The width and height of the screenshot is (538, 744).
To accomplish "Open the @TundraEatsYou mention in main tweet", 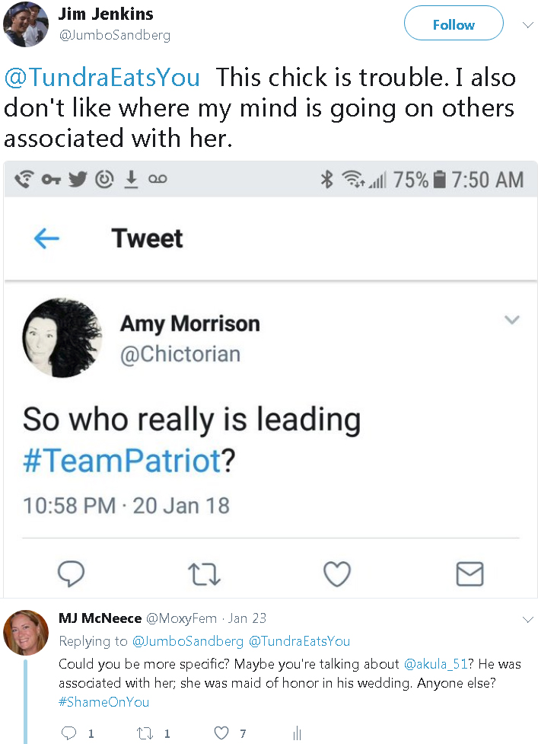I will [103, 78].
